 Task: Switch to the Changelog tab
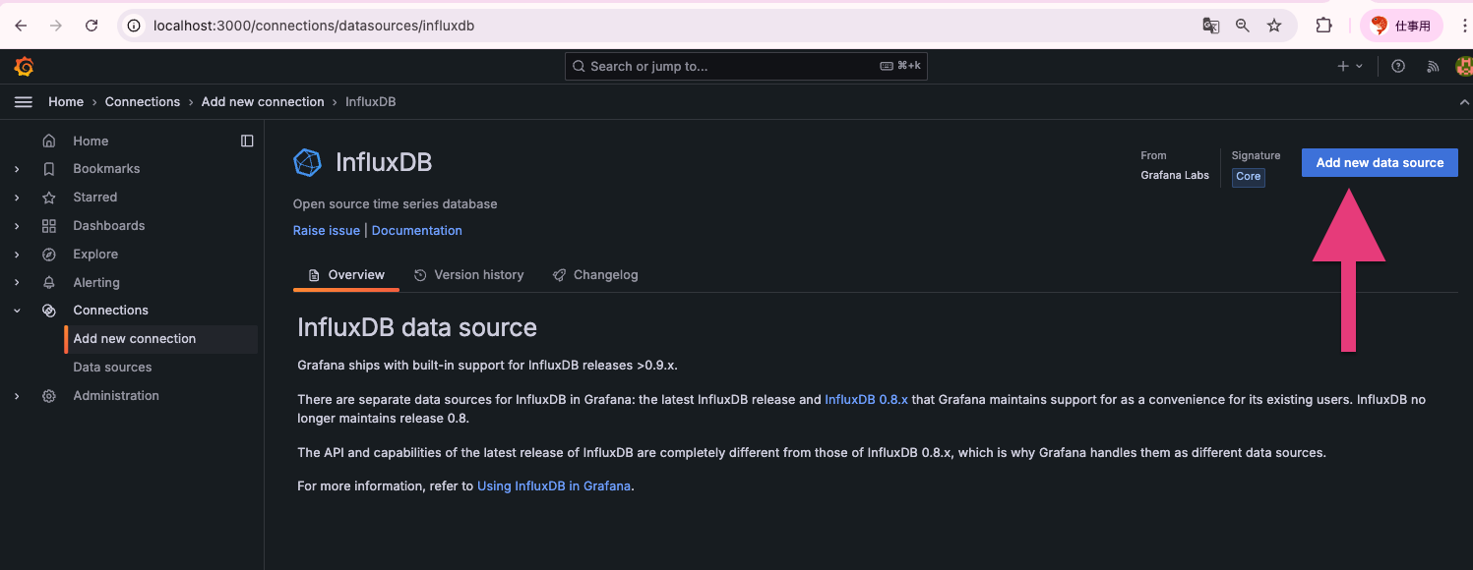point(595,275)
